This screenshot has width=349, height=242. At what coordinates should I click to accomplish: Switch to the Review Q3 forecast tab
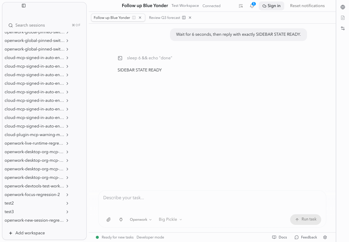(x=164, y=18)
